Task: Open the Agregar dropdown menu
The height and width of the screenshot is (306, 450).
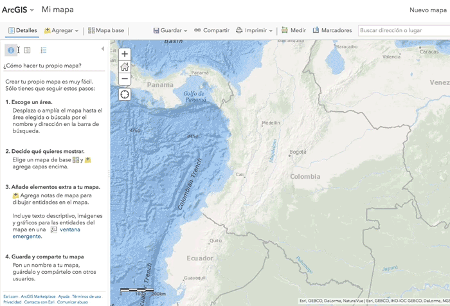Action: [x=61, y=30]
